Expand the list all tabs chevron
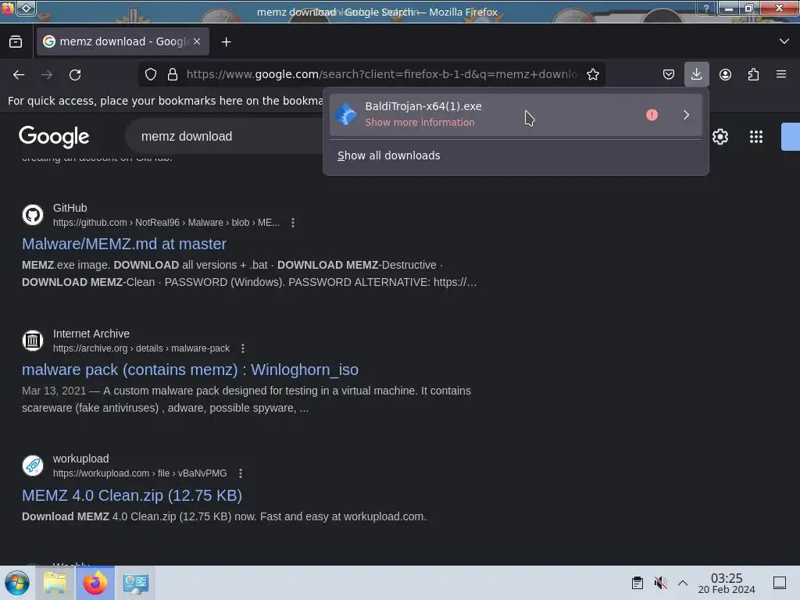The width and height of the screenshot is (800, 600). click(x=784, y=41)
